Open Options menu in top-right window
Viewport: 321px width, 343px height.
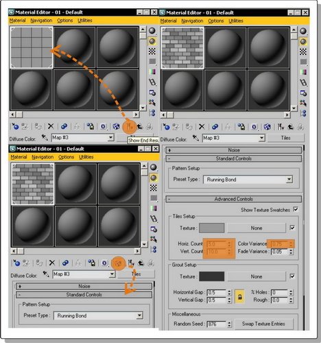click(215, 21)
